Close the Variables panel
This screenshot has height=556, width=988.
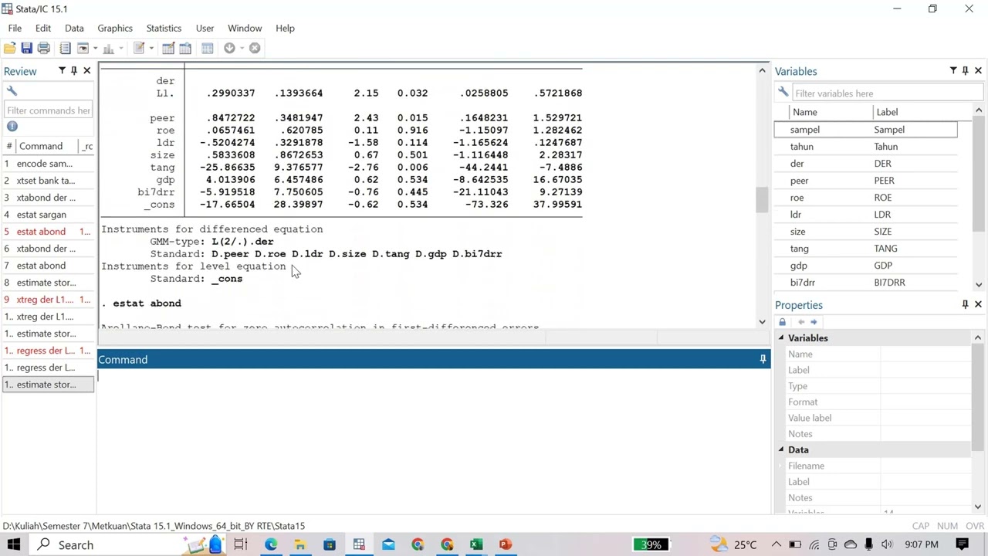[x=978, y=71]
